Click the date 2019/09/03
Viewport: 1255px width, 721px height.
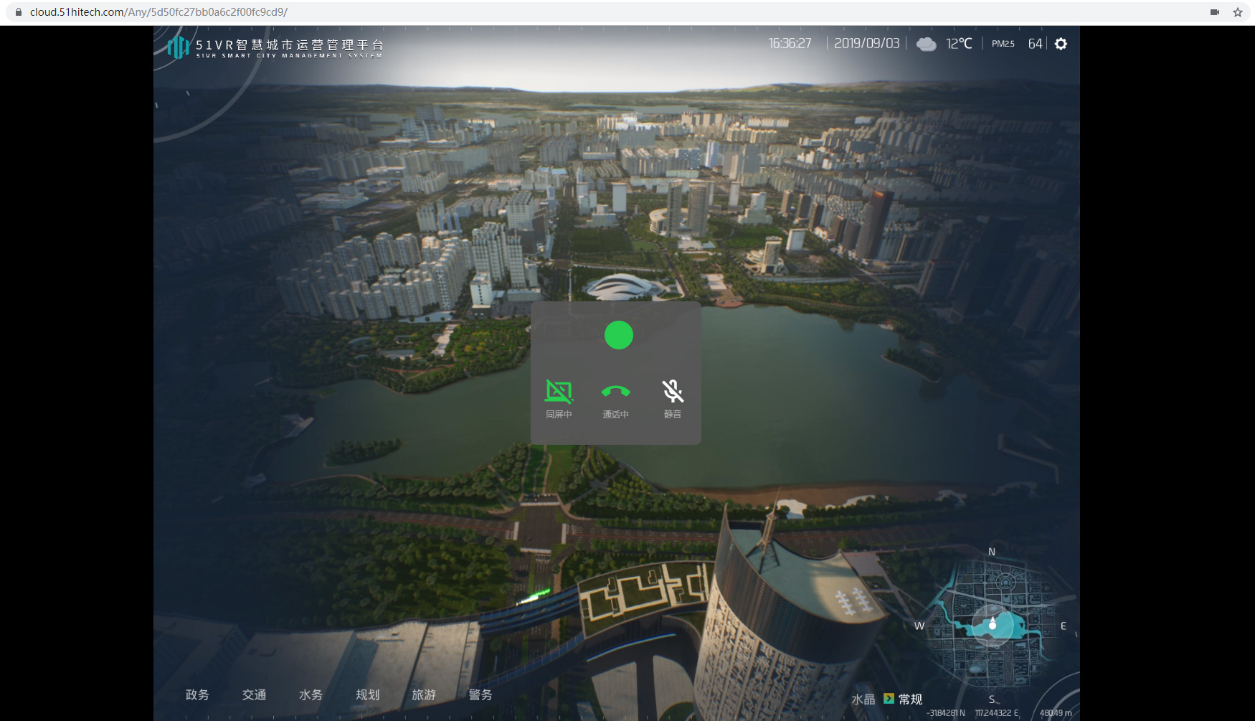866,44
